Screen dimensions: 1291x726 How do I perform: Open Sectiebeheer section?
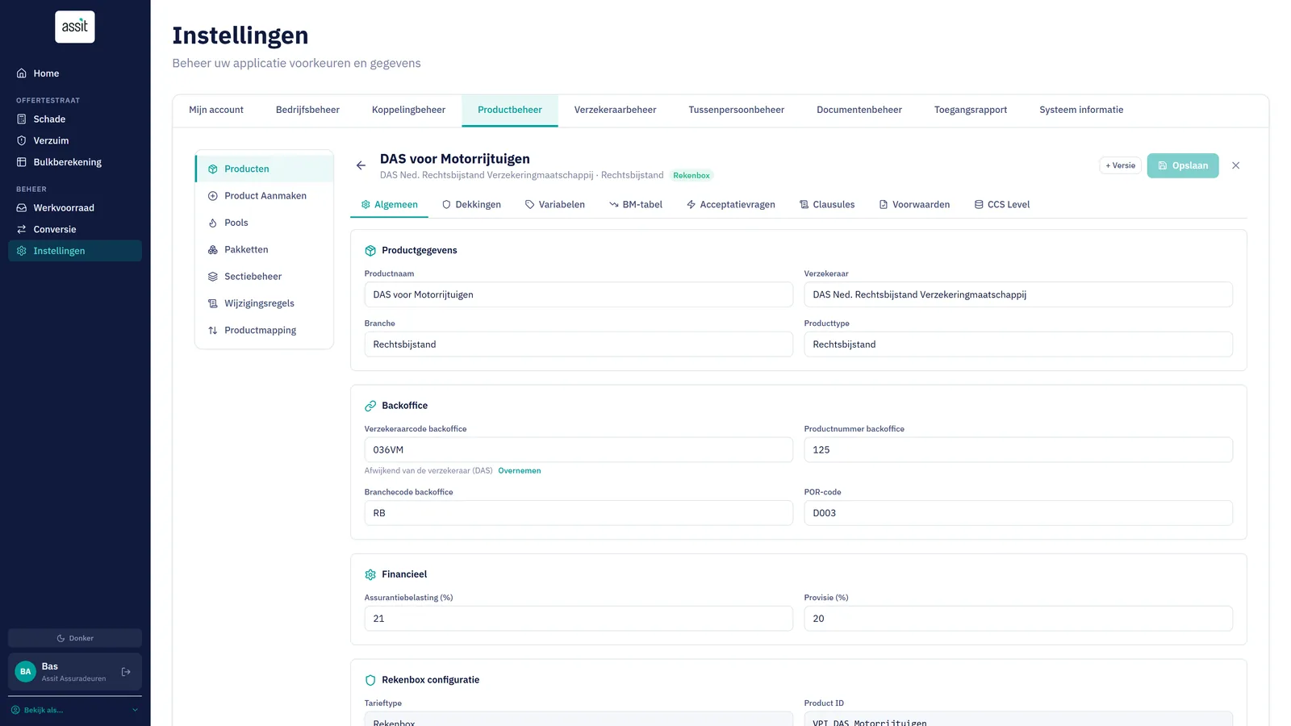pos(264,277)
